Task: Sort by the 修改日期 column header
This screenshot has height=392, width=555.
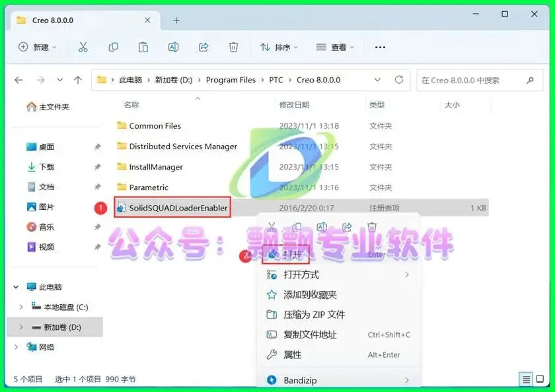Action: [294, 105]
